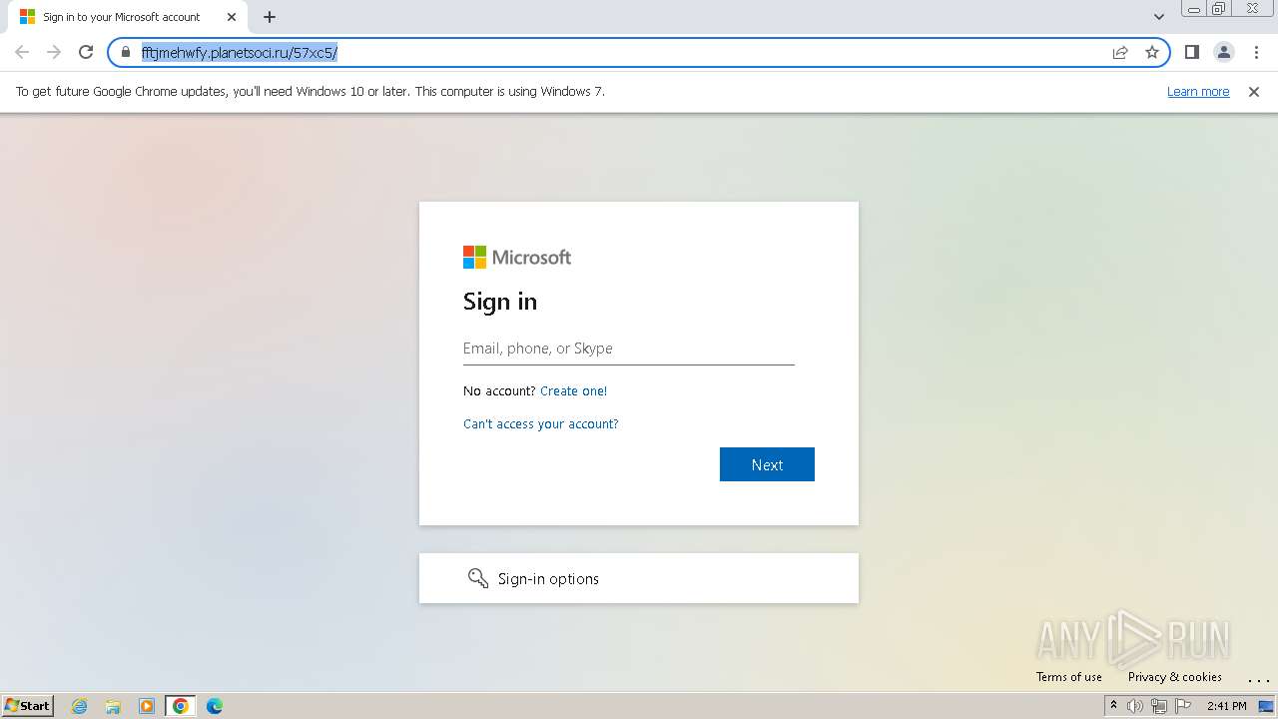The image size is (1278, 719).
Task: Open the Learn more link
Action: click(1198, 91)
